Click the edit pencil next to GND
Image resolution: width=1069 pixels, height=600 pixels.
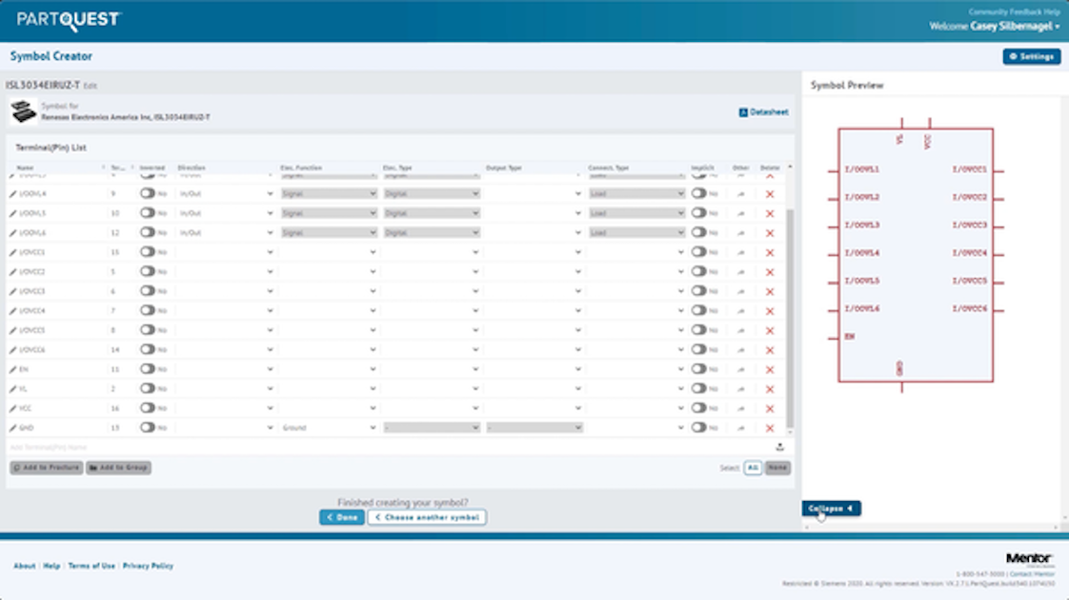[x=13, y=428]
